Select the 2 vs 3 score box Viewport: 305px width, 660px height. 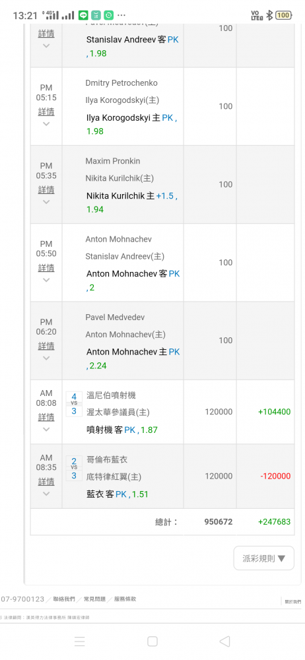pos(74,469)
